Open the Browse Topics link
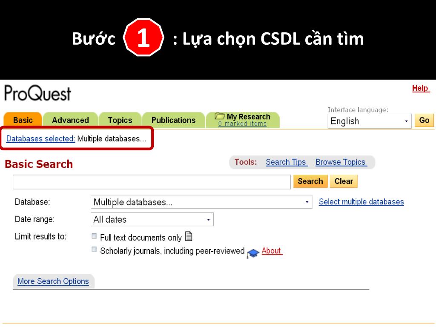This screenshot has width=436, height=327. coord(341,162)
